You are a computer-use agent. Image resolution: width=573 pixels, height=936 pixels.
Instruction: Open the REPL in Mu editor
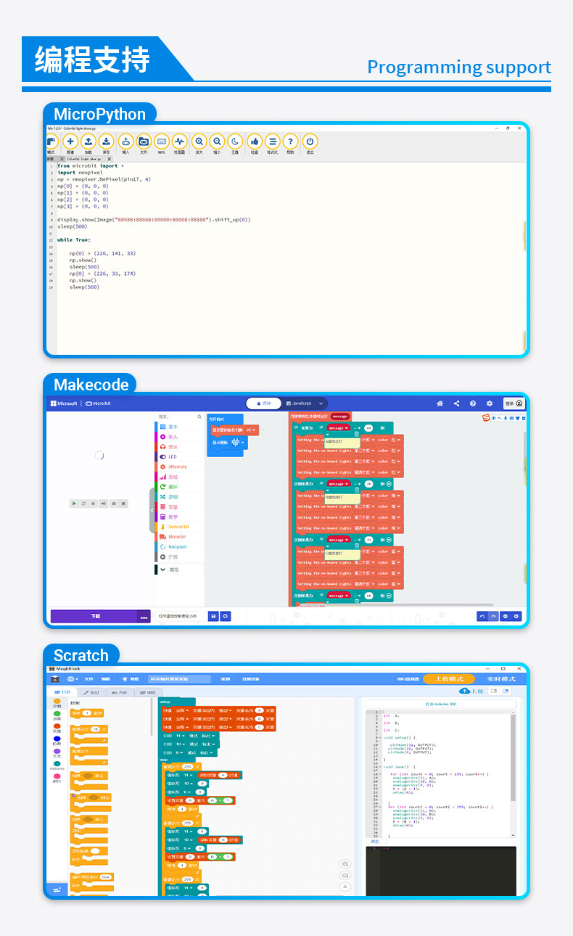pos(161,143)
